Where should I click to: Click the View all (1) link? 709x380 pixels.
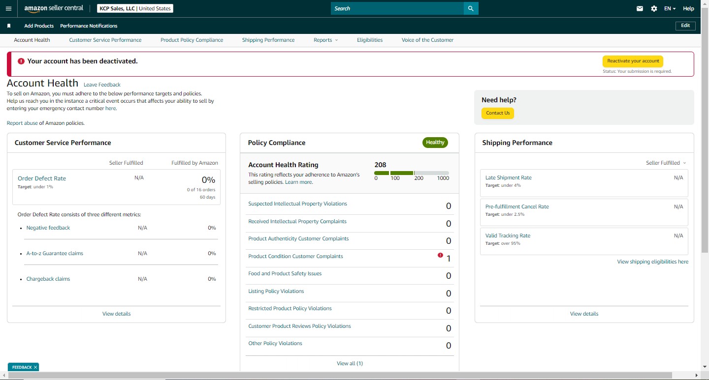pyautogui.click(x=350, y=363)
